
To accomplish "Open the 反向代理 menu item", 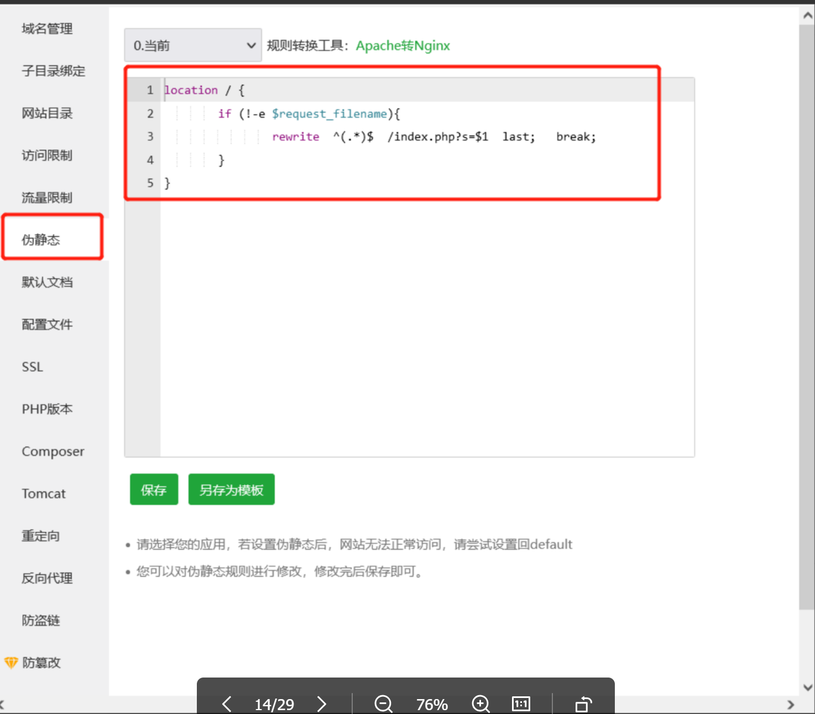I will (48, 578).
